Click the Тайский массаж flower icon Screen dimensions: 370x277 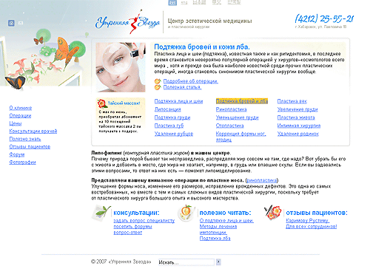click(x=101, y=103)
